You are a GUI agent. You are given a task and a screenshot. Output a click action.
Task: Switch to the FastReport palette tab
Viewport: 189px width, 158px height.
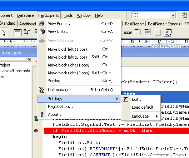pyautogui.click(x=134, y=24)
